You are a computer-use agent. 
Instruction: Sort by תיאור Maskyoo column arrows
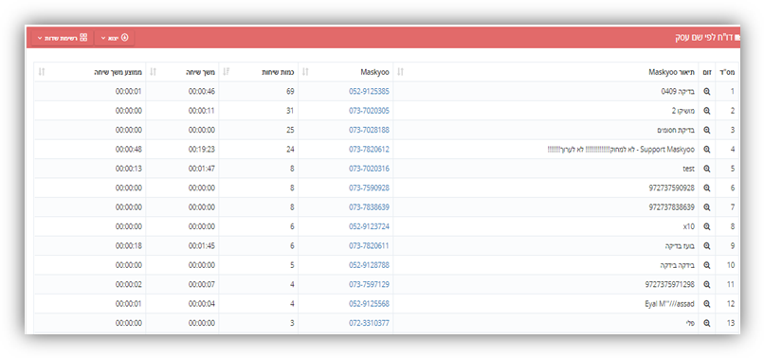(x=401, y=72)
